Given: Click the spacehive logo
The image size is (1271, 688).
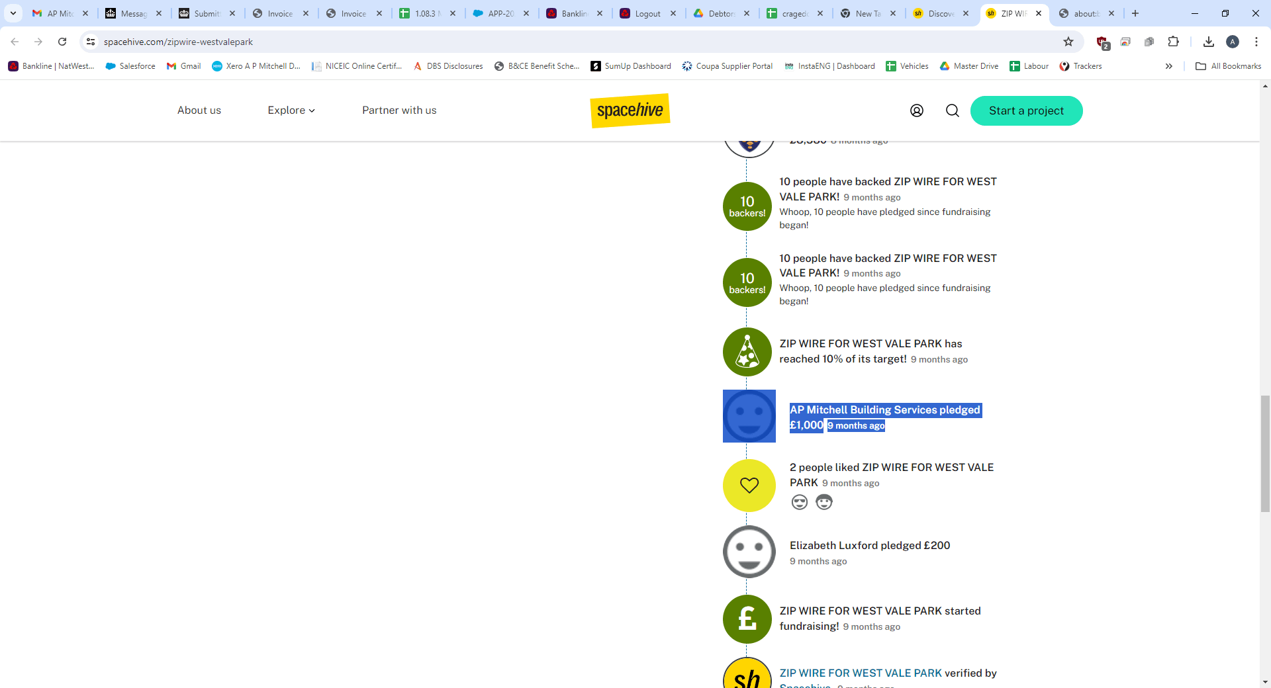Looking at the screenshot, I should coord(630,110).
